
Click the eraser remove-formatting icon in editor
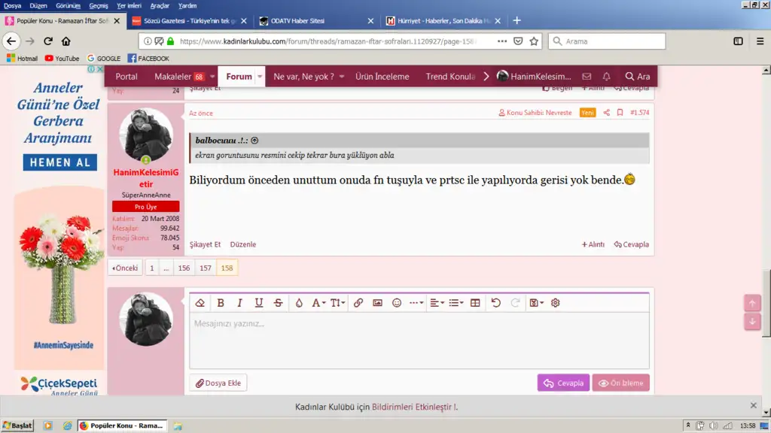pos(200,303)
